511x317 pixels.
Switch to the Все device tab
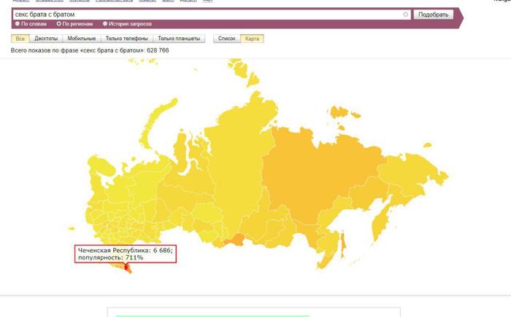pyautogui.click(x=20, y=39)
